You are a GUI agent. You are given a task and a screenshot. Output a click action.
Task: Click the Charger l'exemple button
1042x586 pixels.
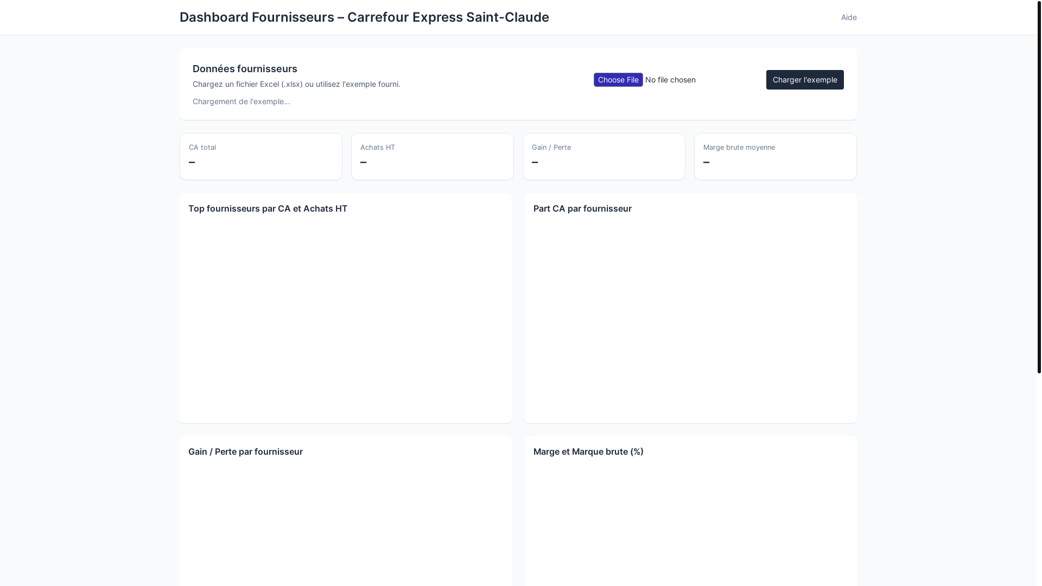pos(805,80)
